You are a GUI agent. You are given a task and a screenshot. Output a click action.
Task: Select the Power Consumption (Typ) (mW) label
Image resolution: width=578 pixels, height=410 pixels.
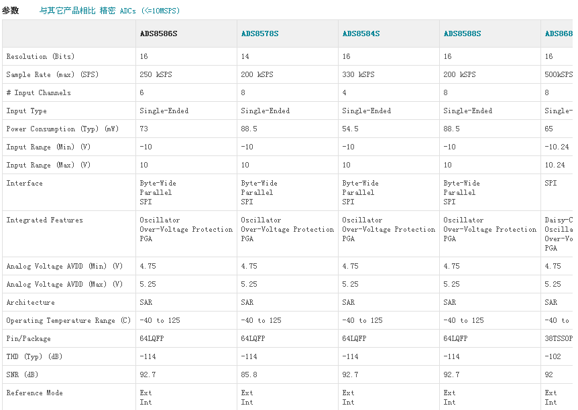(x=62, y=129)
